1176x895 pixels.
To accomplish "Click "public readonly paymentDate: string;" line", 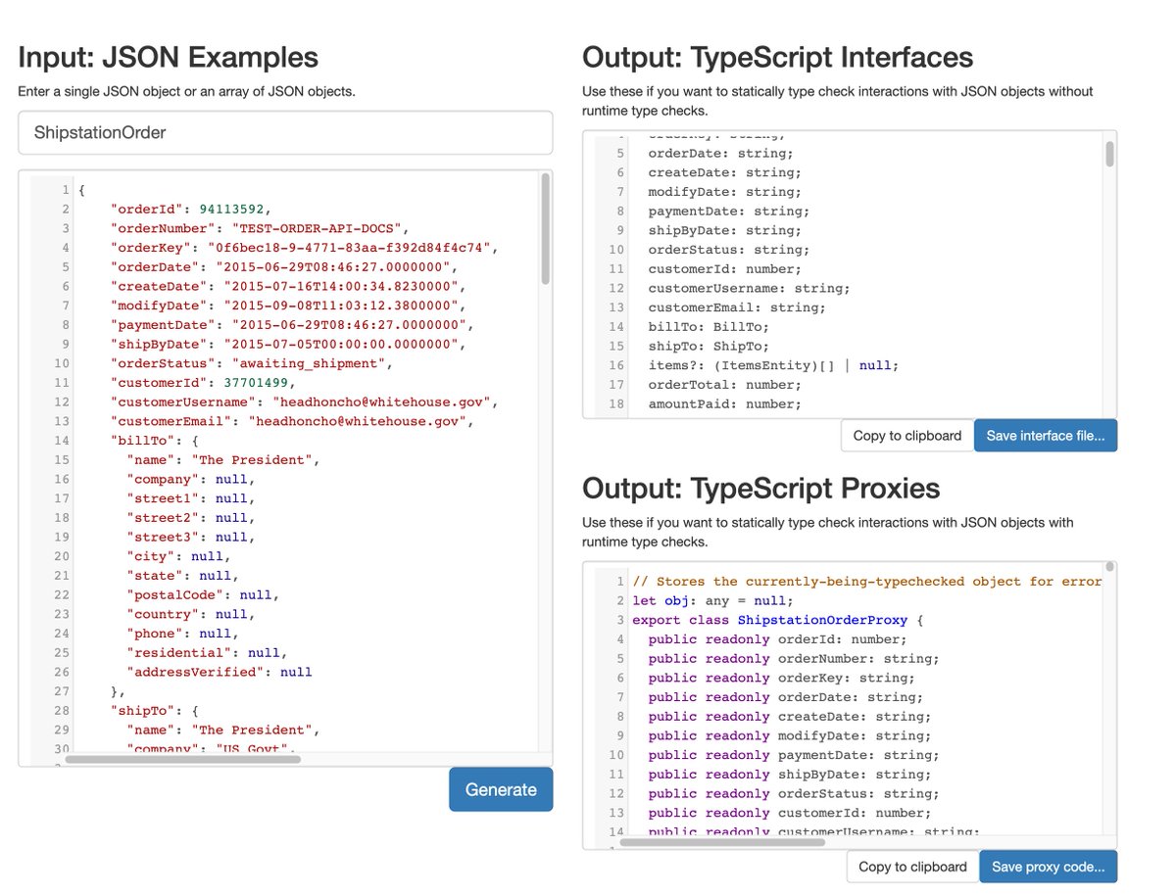I will click(x=793, y=756).
